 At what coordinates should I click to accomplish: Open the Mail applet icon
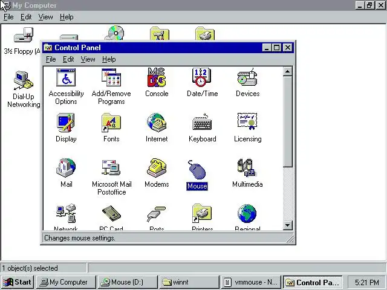tap(66, 168)
